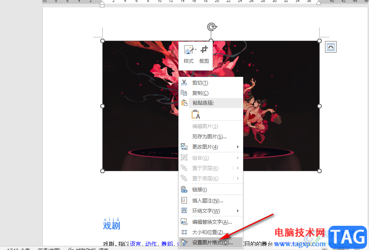Click the rotation handle above the picture
The width and height of the screenshot is (369, 250).
tap(212, 27)
